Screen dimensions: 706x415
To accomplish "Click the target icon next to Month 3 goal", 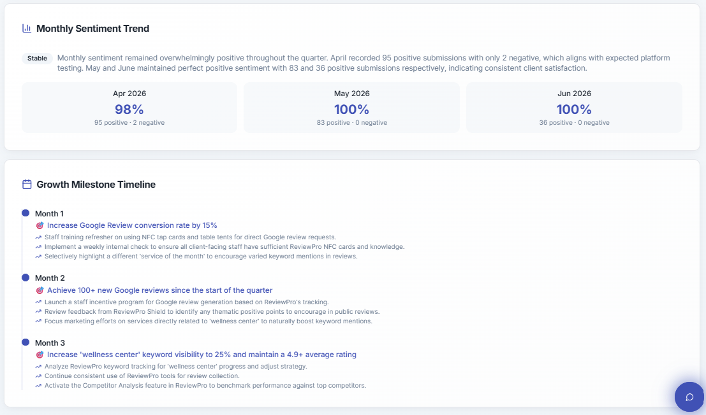I will pos(40,355).
